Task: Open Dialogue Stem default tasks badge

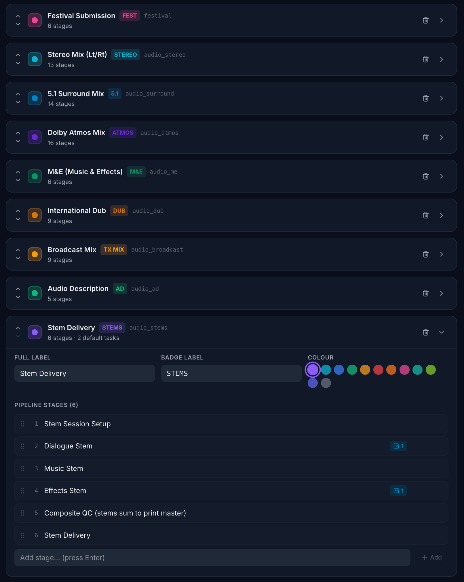Action: click(x=398, y=446)
